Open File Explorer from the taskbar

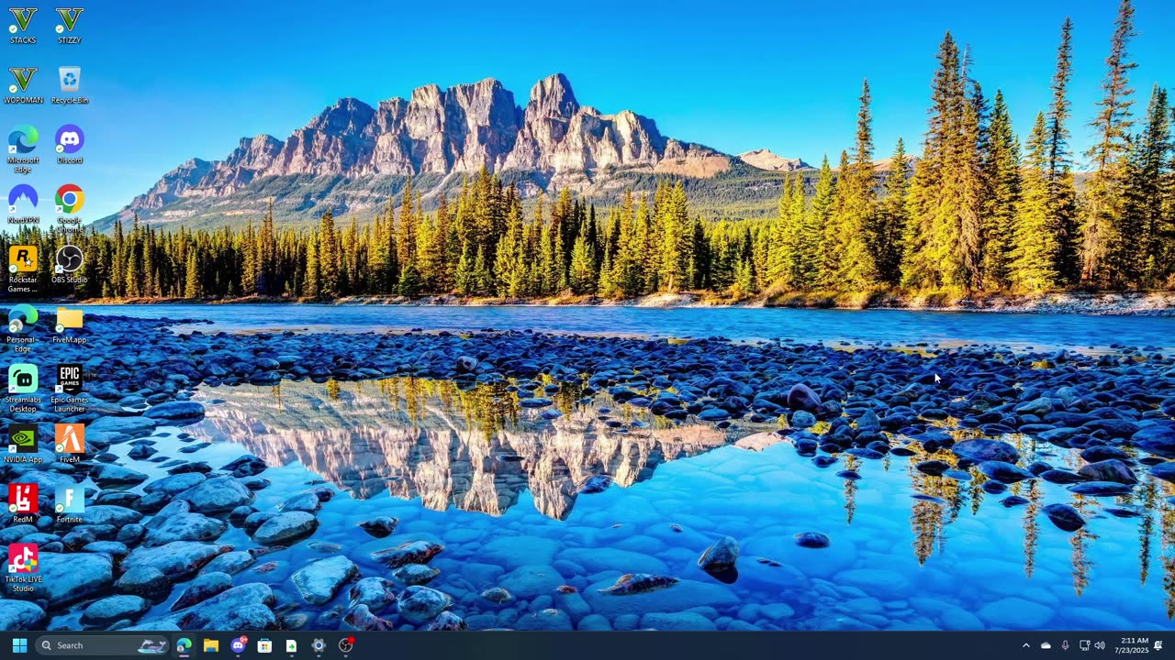tap(211, 645)
